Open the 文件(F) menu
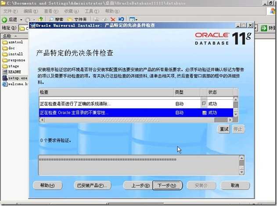Viewport: 277px width, 206px height. [x=11, y=11]
